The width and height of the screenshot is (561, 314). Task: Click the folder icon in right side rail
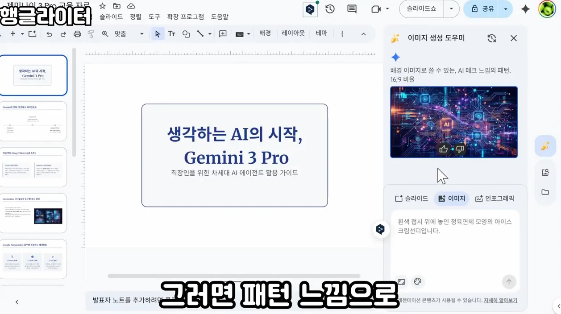coord(545,192)
